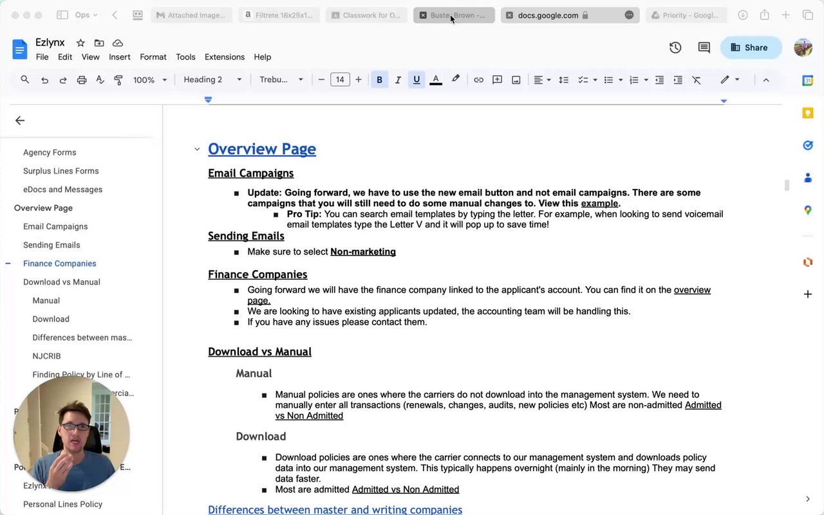Run spelling and grammar check icon
Screen dimensions: 824x515
[x=100, y=80]
